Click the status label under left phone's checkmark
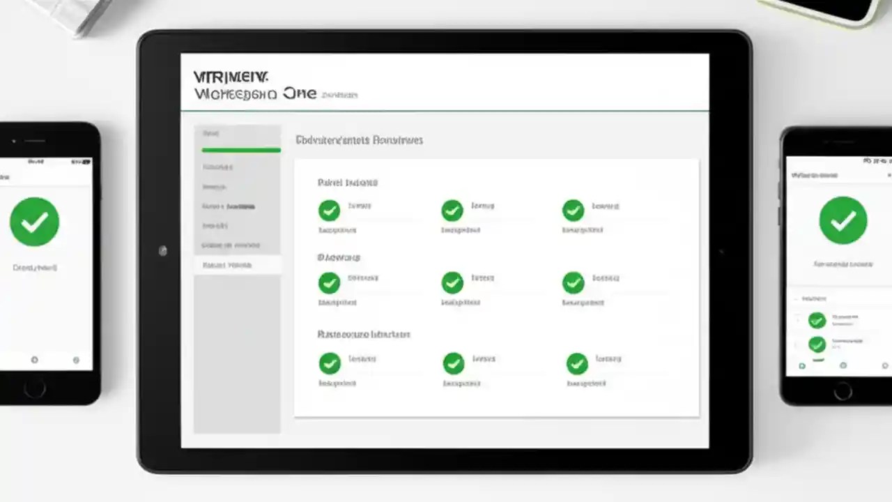The height and width of the screenshot is (502, 892). [35, 266]
